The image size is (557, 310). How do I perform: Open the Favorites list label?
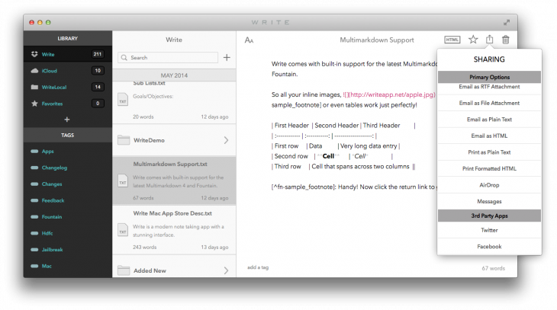tap(52, 104)
